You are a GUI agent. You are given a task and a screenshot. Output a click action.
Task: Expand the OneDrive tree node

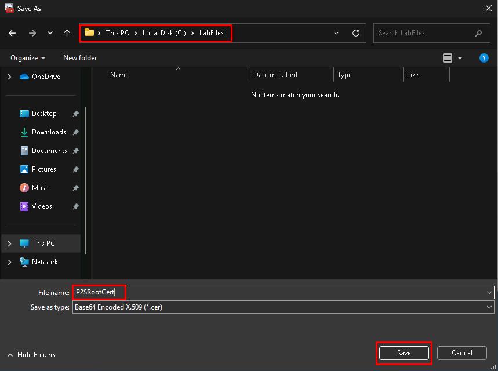coord(9,77)
